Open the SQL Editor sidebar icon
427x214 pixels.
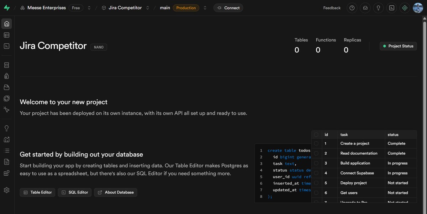tap(6, 46)
